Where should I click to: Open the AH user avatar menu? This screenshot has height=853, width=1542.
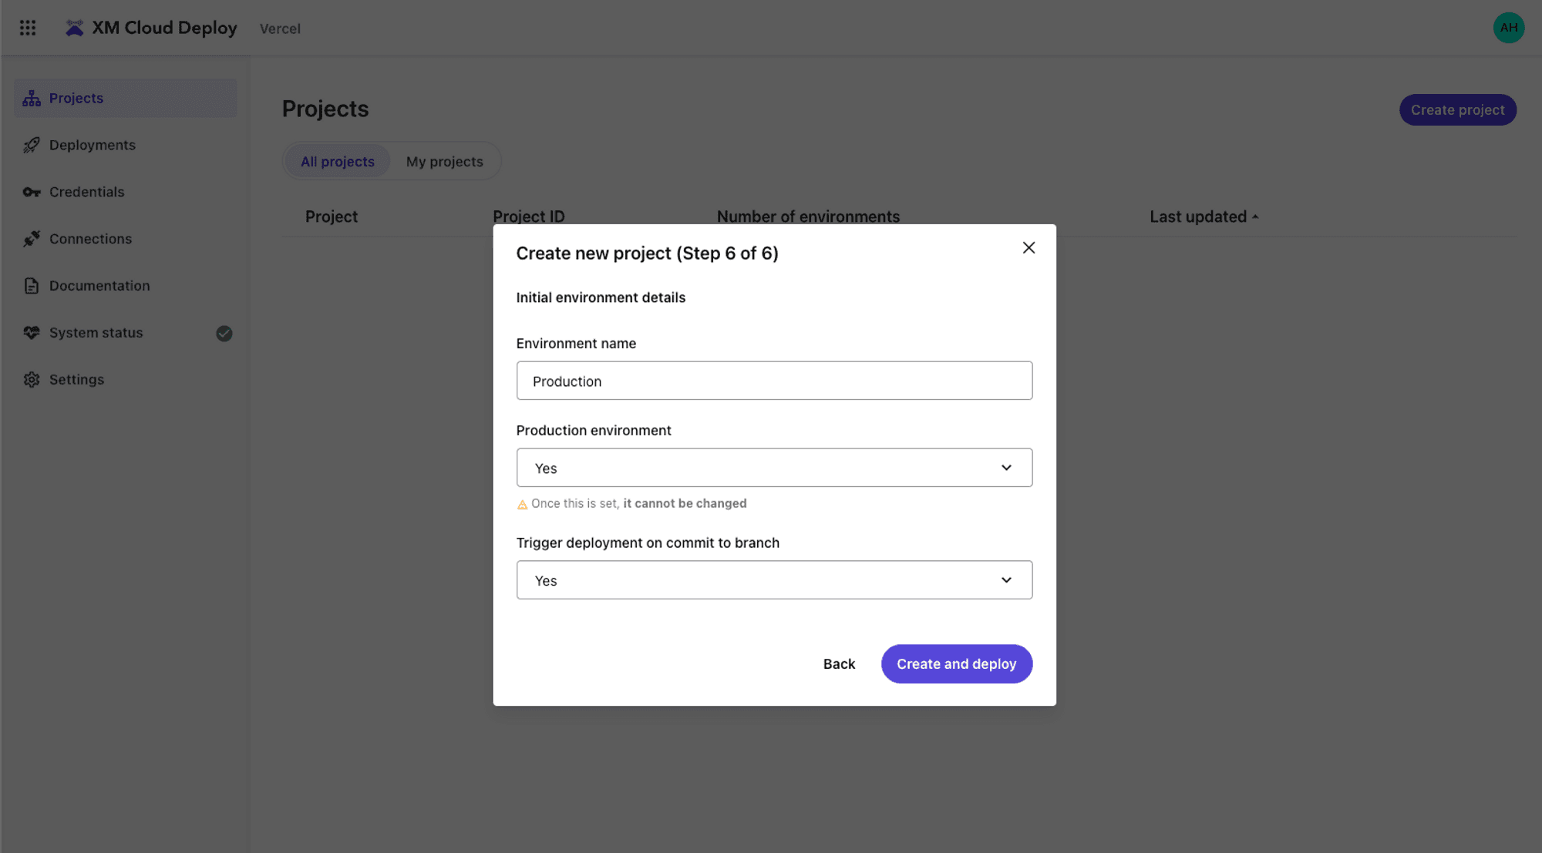click(x=1508, y=28)
